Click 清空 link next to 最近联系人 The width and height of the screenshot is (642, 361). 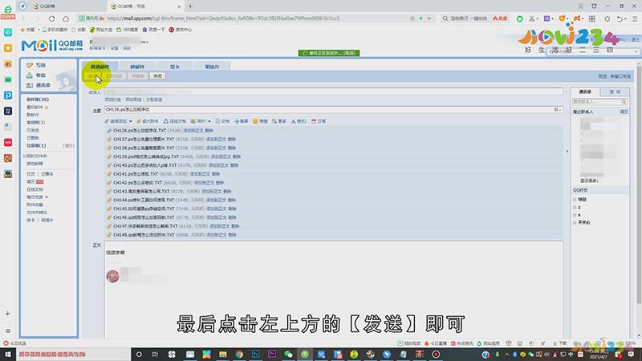(624, 112)
